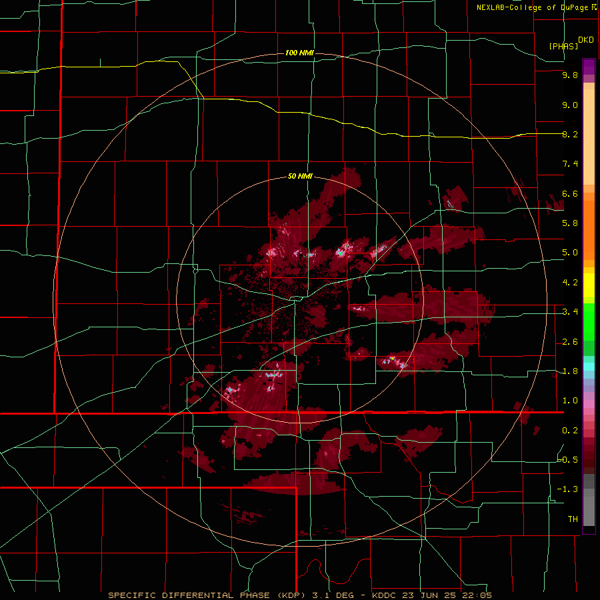Screen dimensions: 600x600
Task: Pick the bright green segment of the color scale
Action: (x=589, y=321)
